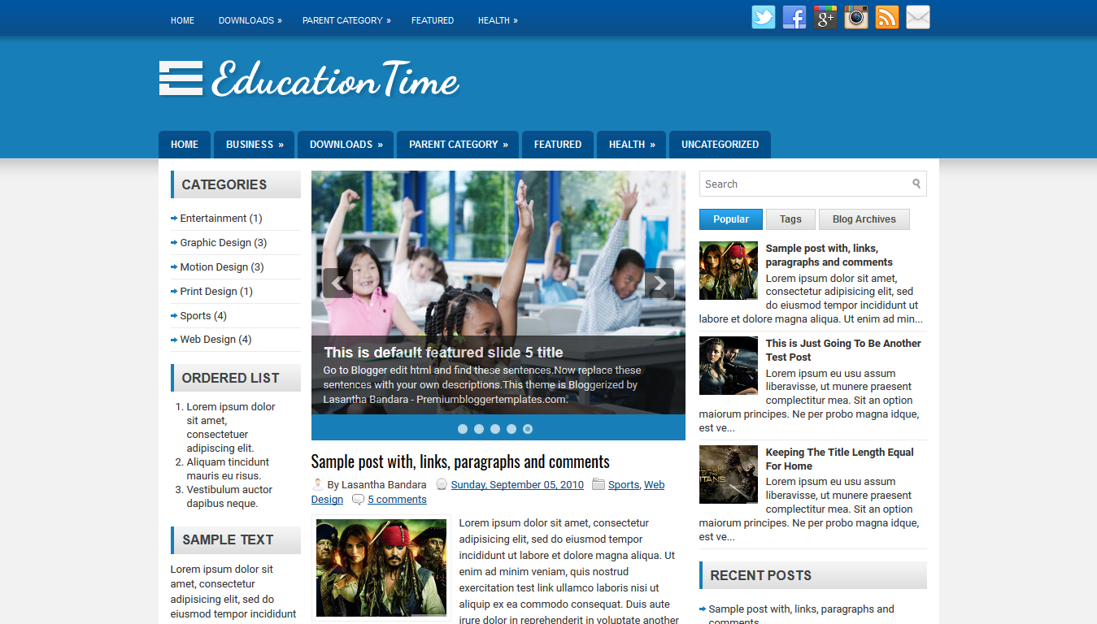Select the Popular tab

731,219
